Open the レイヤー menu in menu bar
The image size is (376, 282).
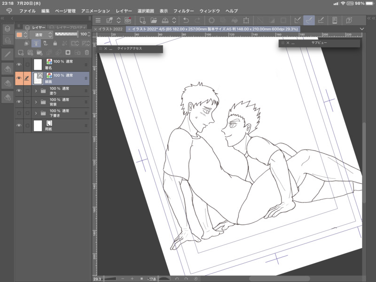(124, 11)
